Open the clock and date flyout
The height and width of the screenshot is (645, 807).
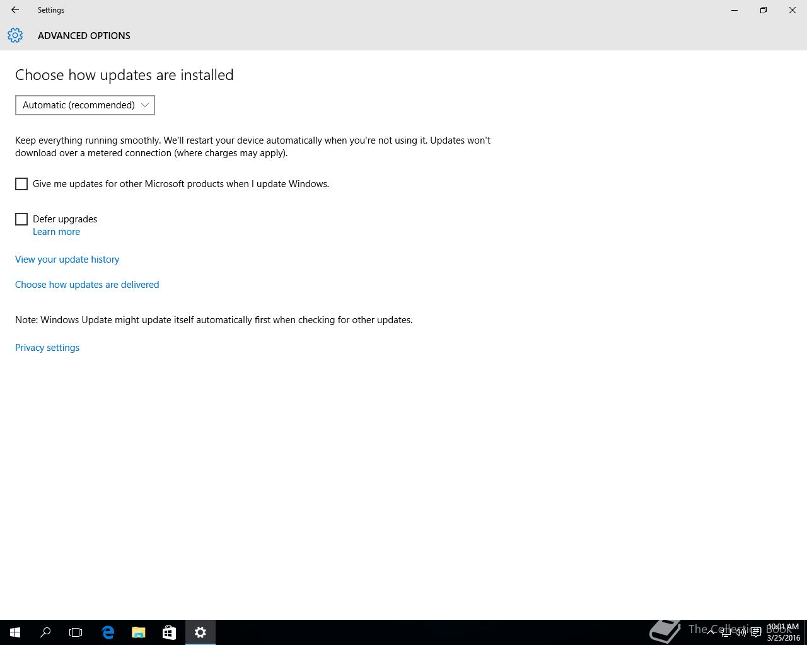(783, 632)
